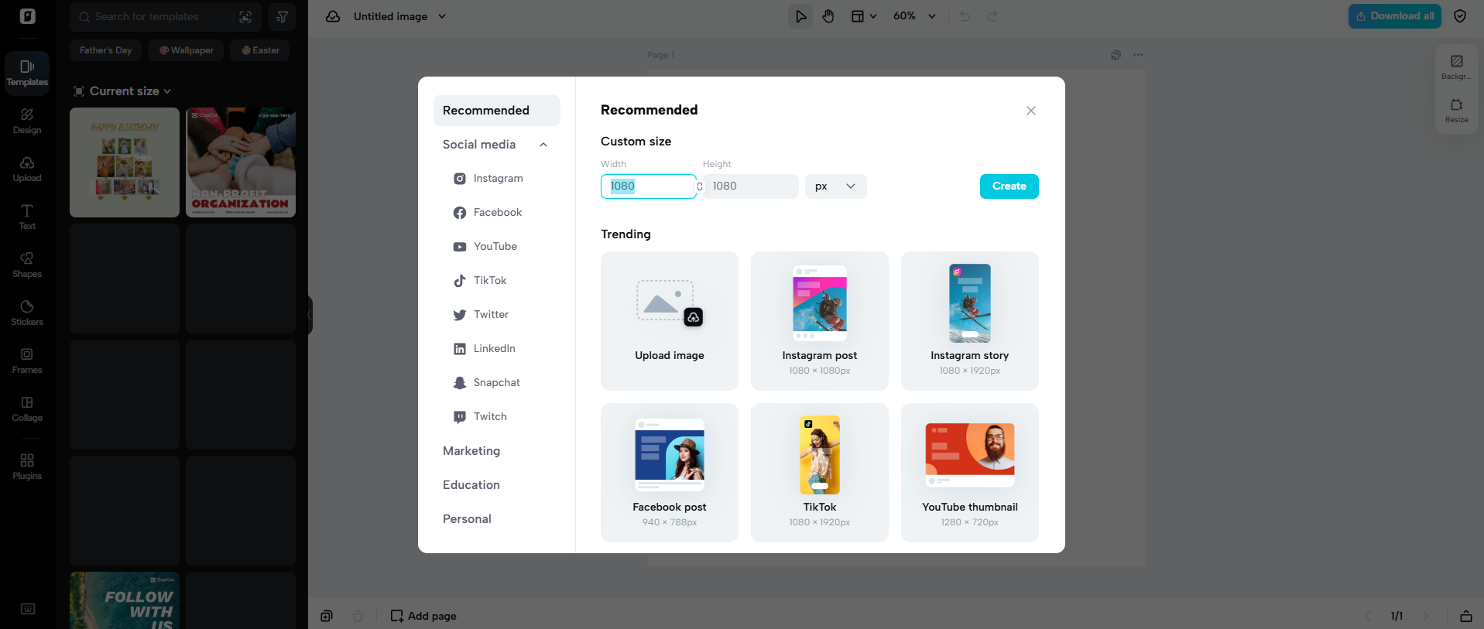Open the layout view dropdown
Screen dimensions: 1484x629
[864, 16]
